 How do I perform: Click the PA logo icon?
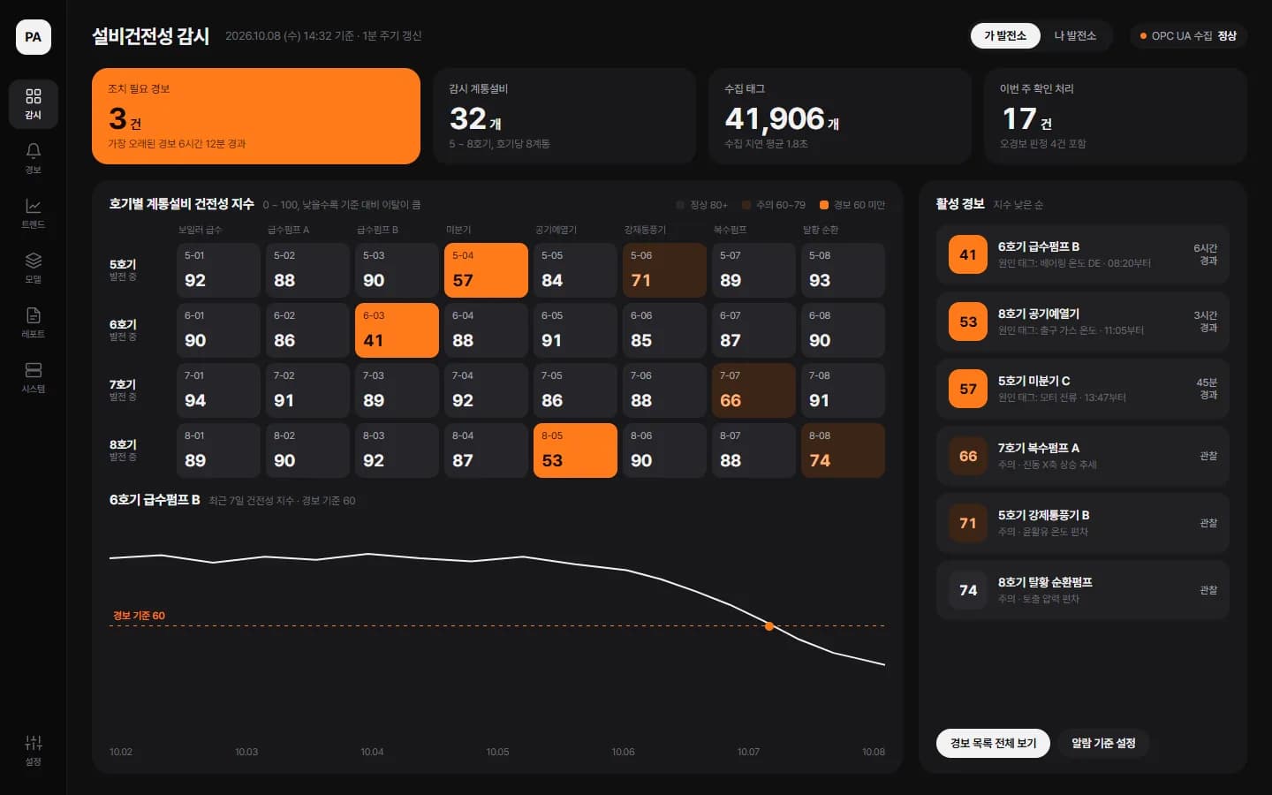coord(33,37)
